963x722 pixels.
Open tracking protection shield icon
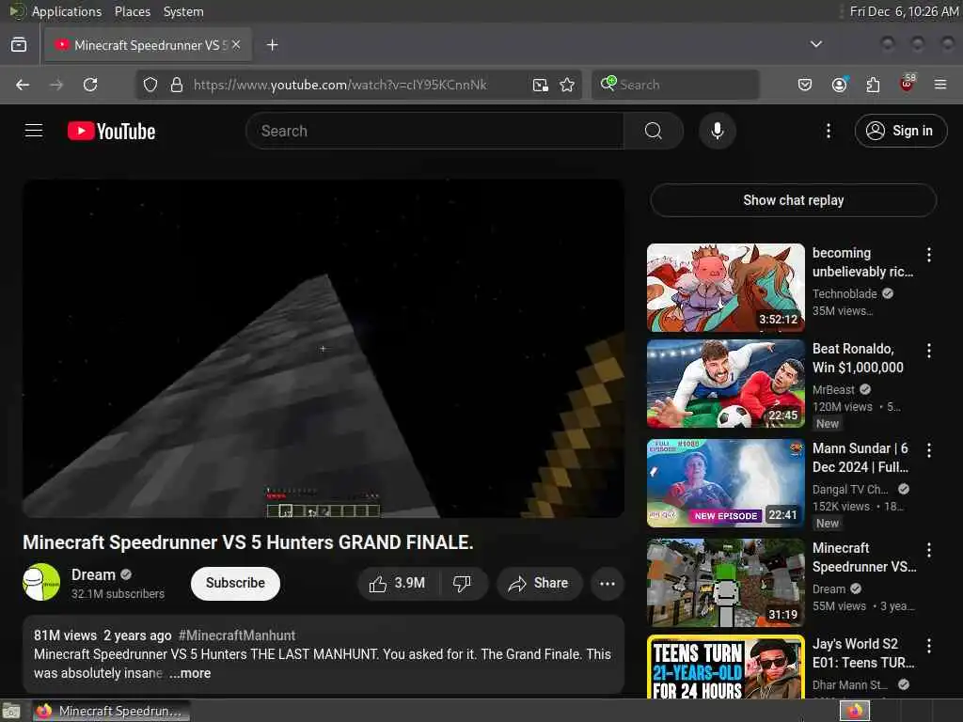click(150, 85)
